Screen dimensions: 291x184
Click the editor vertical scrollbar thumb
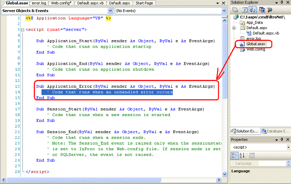(224, 61)
